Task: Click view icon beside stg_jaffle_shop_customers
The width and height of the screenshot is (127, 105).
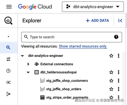Action: [x=42, y=81]
